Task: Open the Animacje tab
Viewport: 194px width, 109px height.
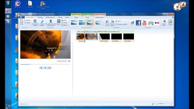Action: point(40,18)
